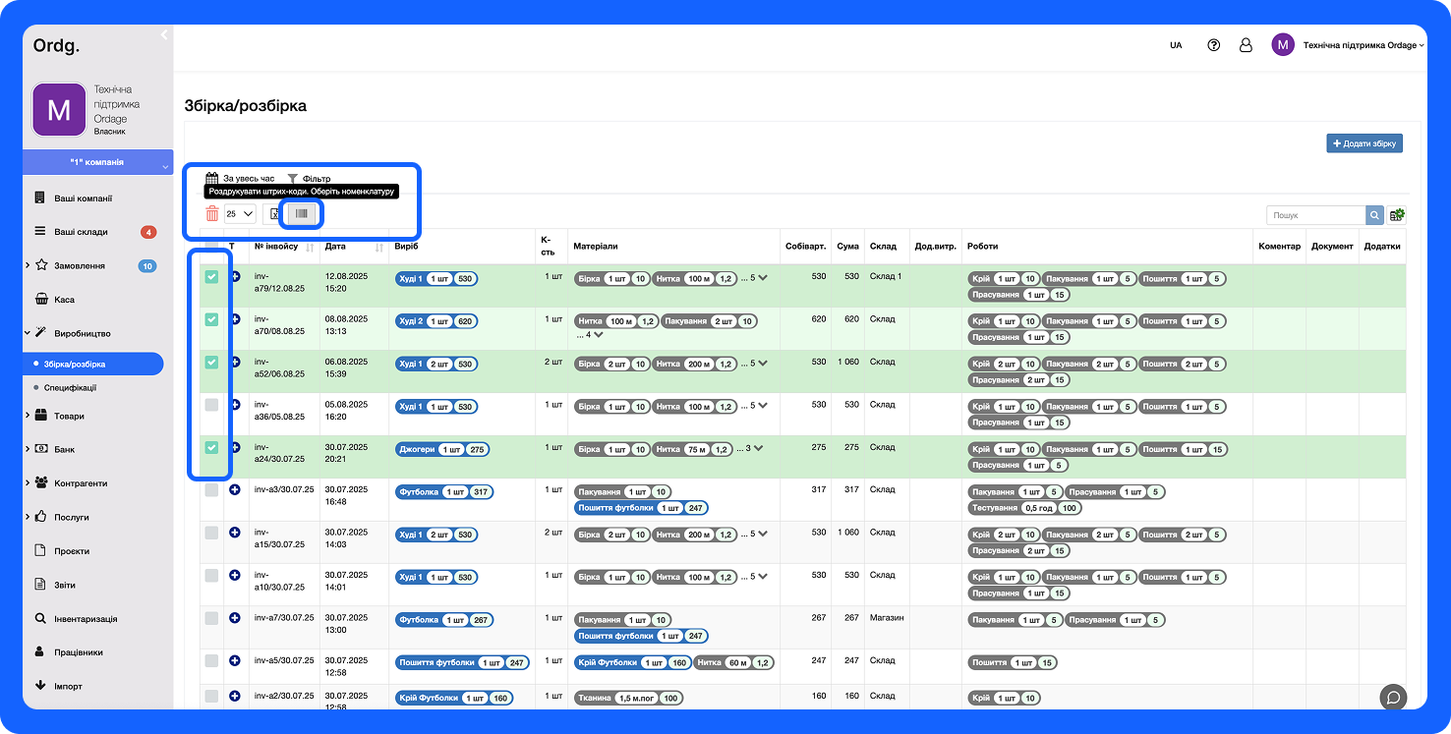Open Специфікації in the sidebar

pyautogui.click(x=70, y=388)
